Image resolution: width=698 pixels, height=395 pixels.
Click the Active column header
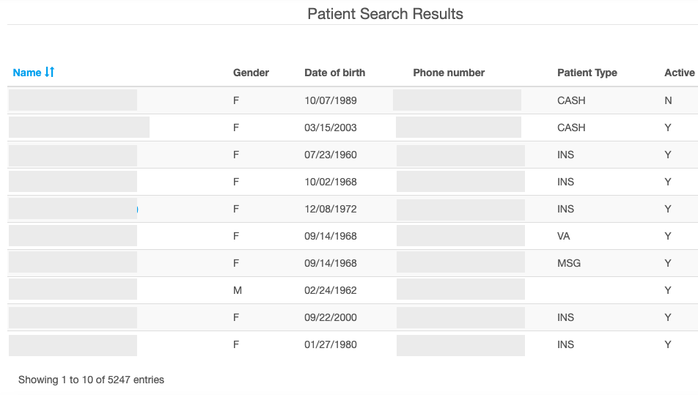coord(679,73)
